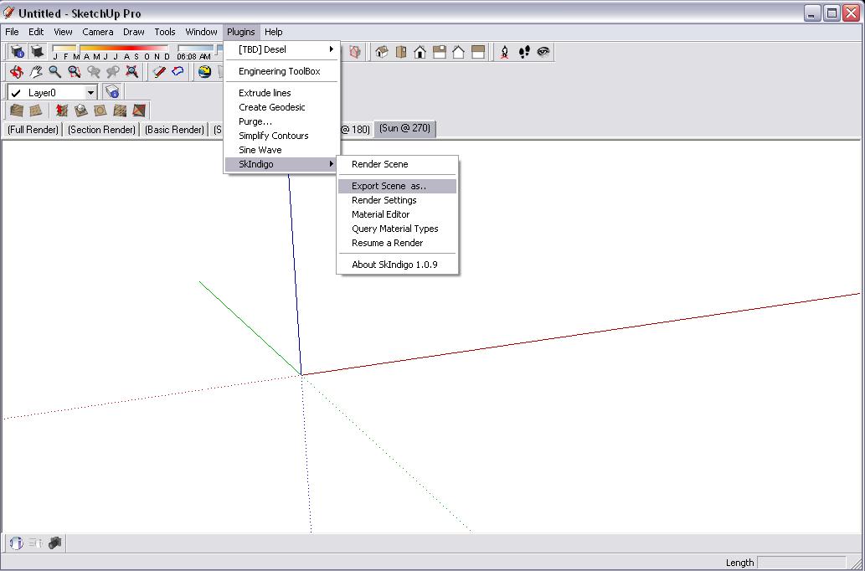
Task: Close the open Plugins menu
Action: pyautogui.click(x=241, y=32)
